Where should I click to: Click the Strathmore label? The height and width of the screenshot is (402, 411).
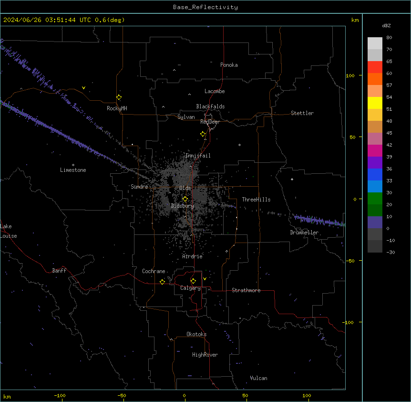246,290
